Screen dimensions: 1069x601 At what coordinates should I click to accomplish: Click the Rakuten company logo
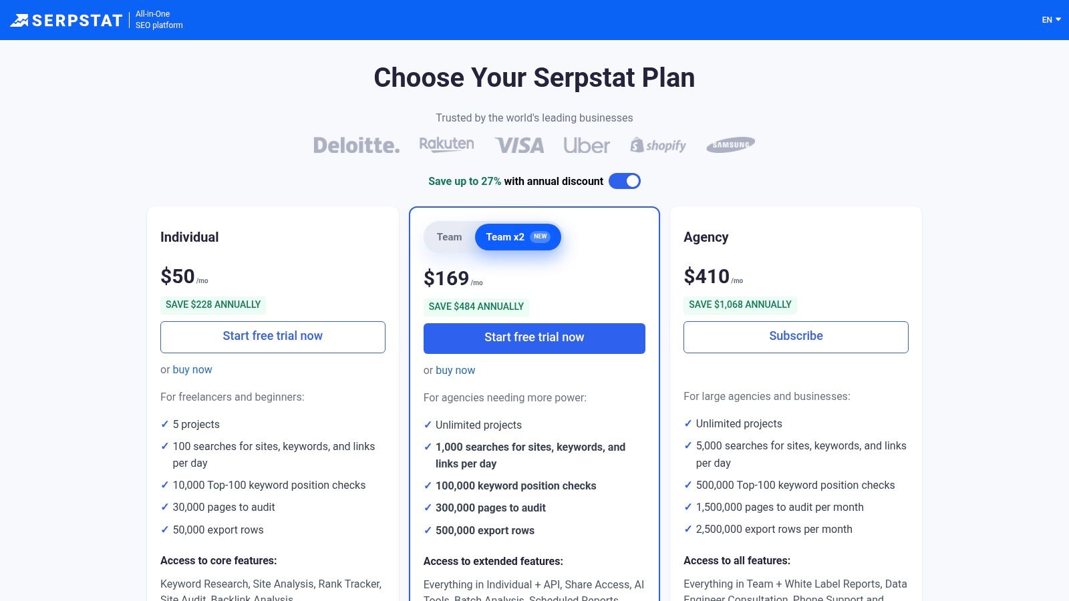coord(446,143)
